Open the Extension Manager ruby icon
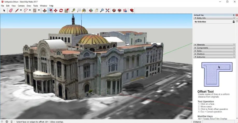The width and height of the screenshot is (238, 123). click(x=132, y=10)
